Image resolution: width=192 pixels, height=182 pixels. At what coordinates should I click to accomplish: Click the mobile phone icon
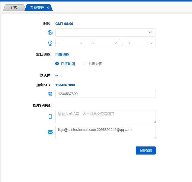(50, 116)
